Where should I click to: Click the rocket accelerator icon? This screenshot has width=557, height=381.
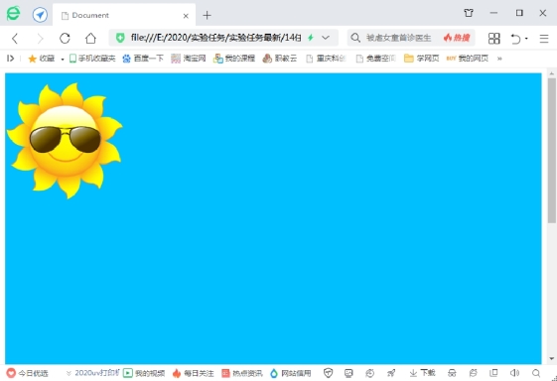click(x=391, y=373)
